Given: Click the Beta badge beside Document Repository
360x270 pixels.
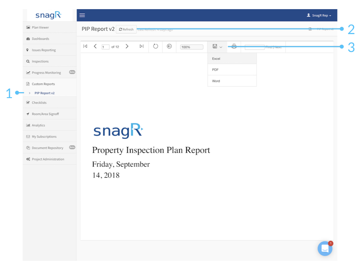Looking at the screenshot, I should pos(72,147).
